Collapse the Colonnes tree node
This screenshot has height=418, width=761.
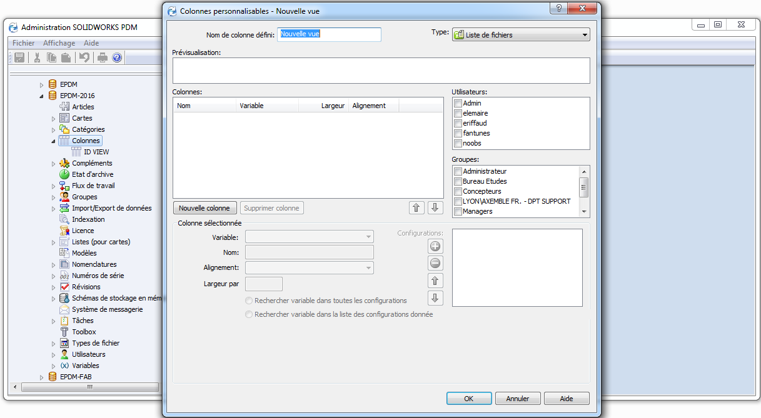pos(53,141)
